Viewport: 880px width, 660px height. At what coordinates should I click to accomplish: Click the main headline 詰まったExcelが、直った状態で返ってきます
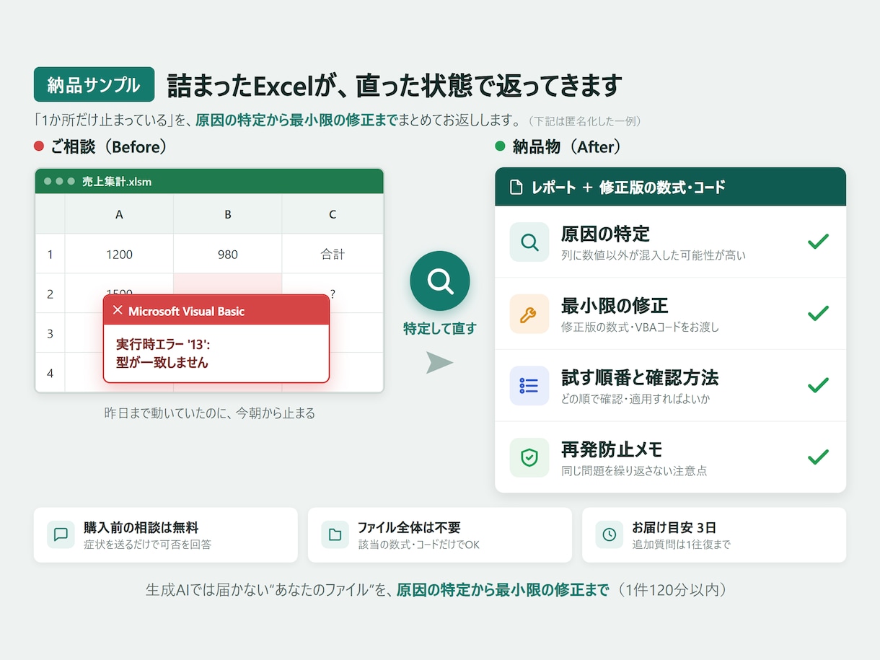395,86
